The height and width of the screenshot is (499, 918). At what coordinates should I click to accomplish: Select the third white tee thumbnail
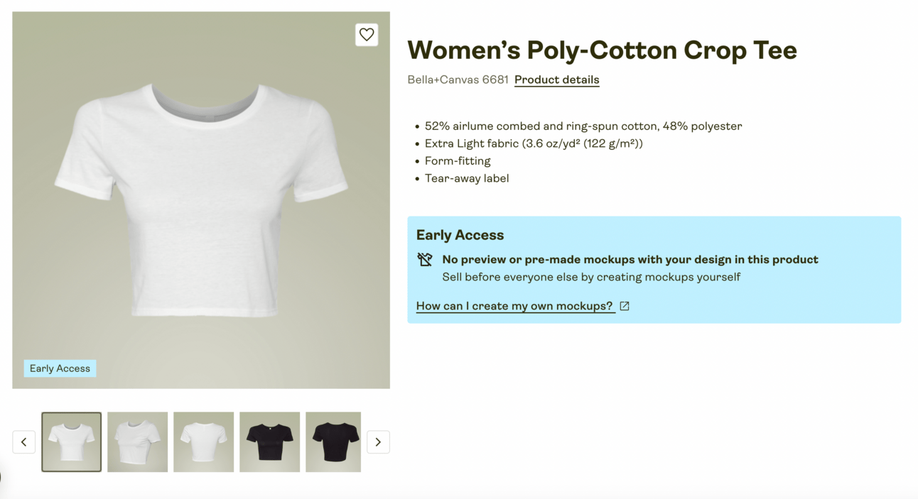coord(204,442)
